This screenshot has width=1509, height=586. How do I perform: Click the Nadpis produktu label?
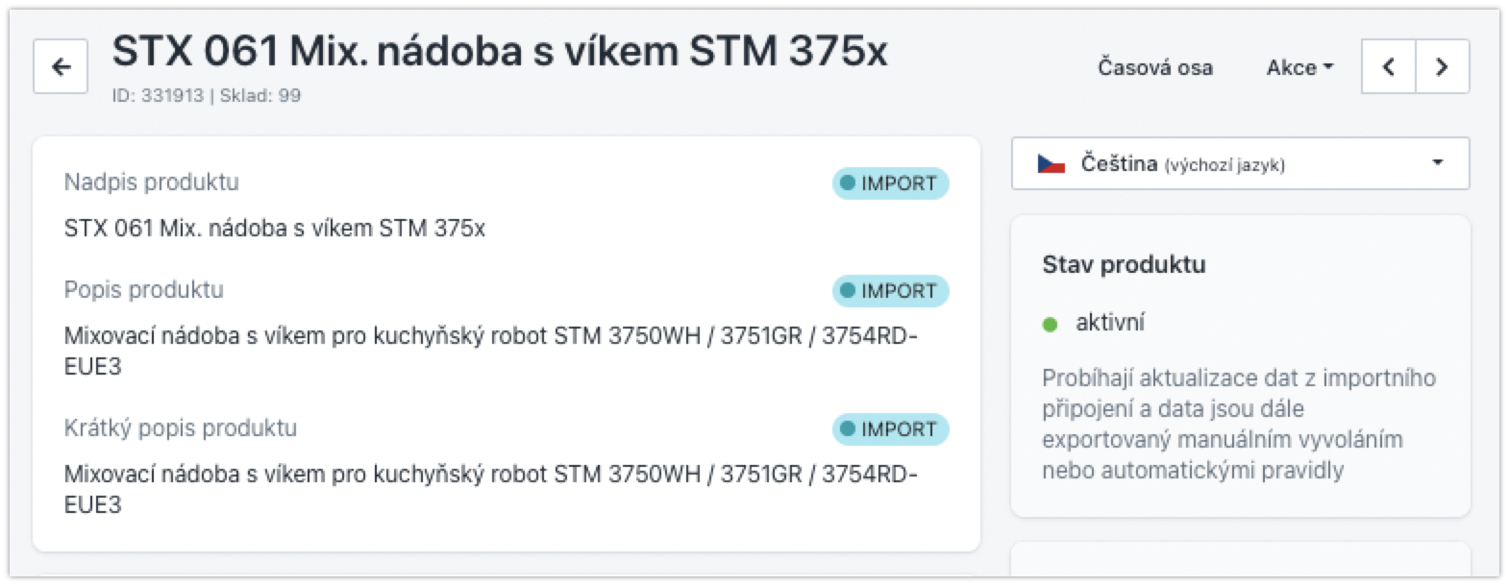(x=152, y=183)
